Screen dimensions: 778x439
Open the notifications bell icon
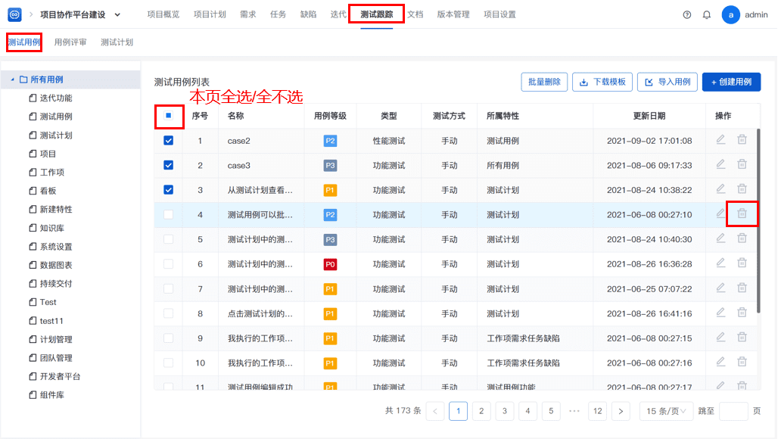(707, 15)
